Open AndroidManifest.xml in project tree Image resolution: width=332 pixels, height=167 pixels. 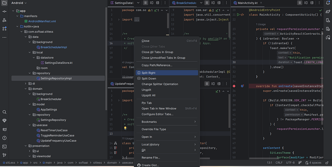[x=40, y=21]
